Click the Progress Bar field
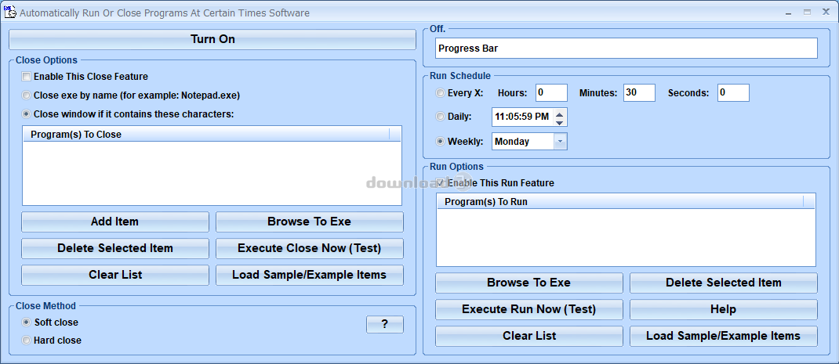This screenshot has height=364, width=839. pos(626,48)
